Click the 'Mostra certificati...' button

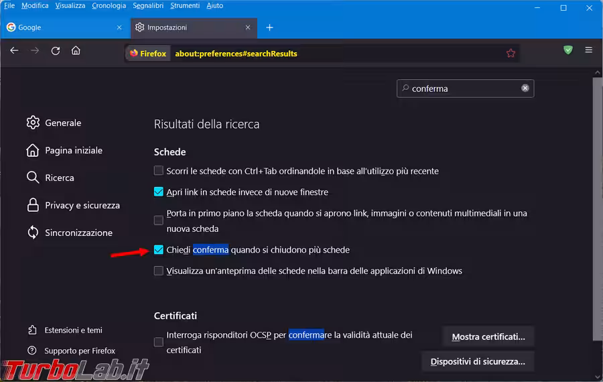(488, 336)
